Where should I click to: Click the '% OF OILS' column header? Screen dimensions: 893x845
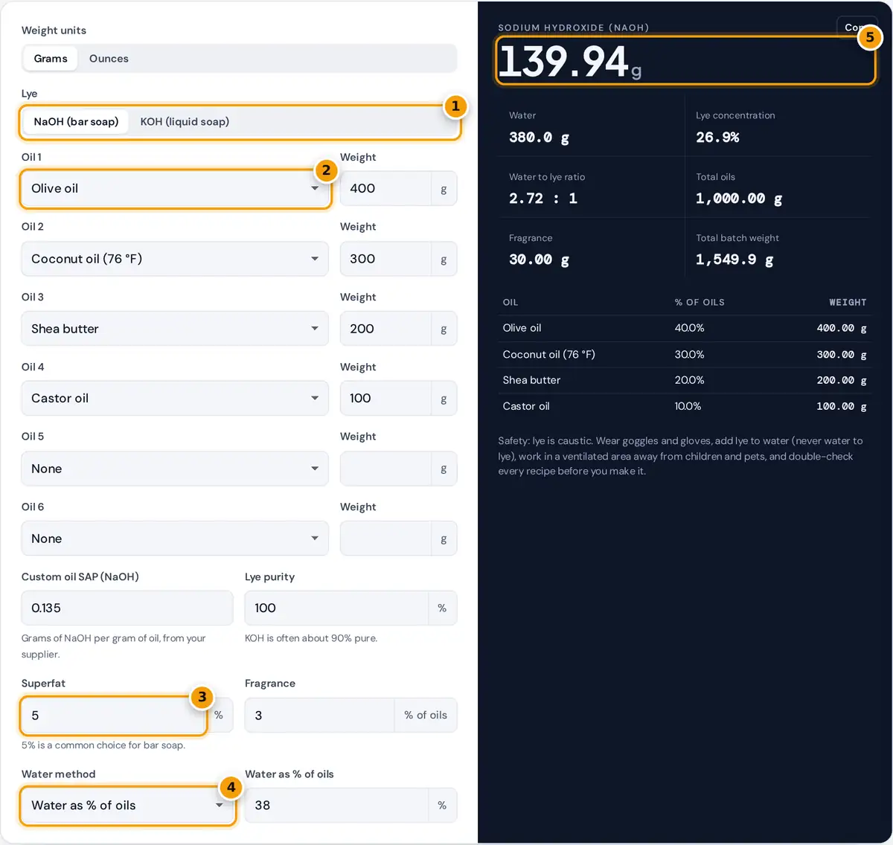click(700, 303)
